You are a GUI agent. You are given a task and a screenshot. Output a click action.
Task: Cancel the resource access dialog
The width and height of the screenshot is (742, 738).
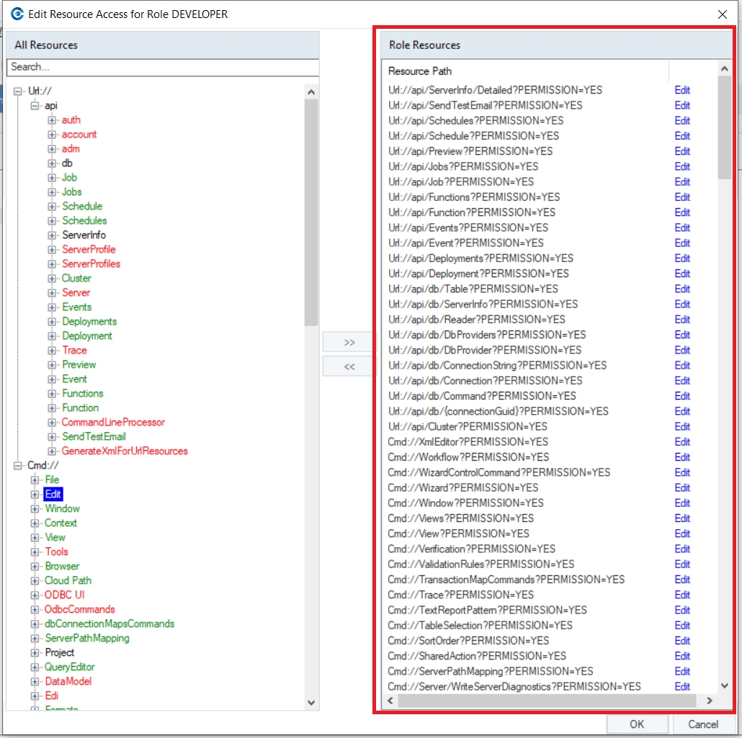click(x=702, y=724)
